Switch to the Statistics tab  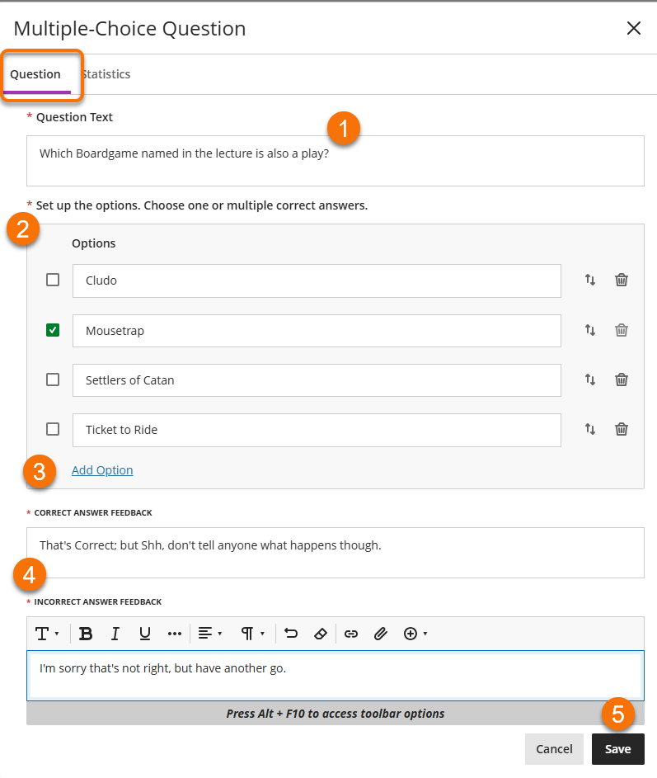pos(106,73)
